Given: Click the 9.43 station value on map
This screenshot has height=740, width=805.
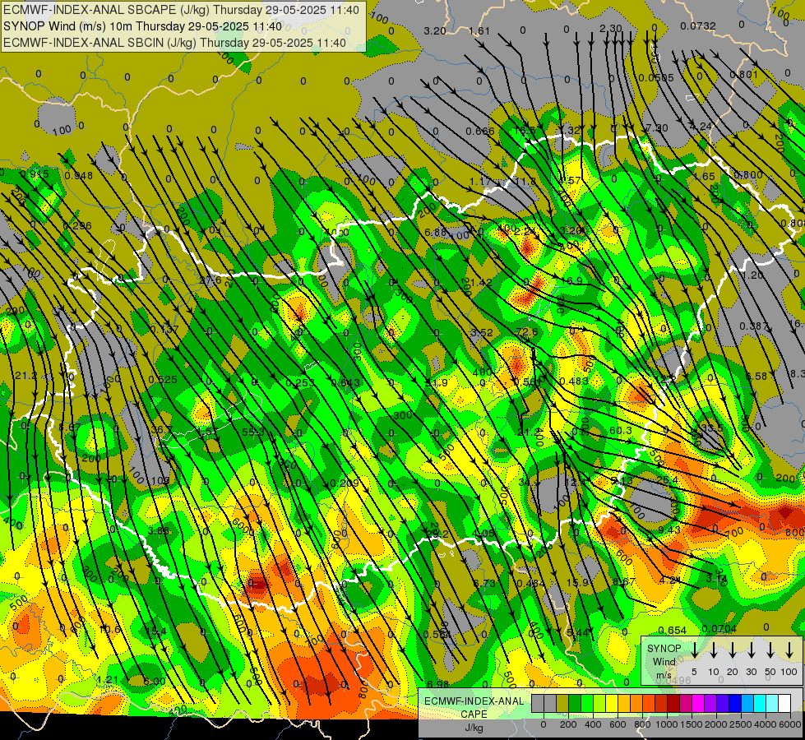Looking at the screenshot, I should (669, 530).
